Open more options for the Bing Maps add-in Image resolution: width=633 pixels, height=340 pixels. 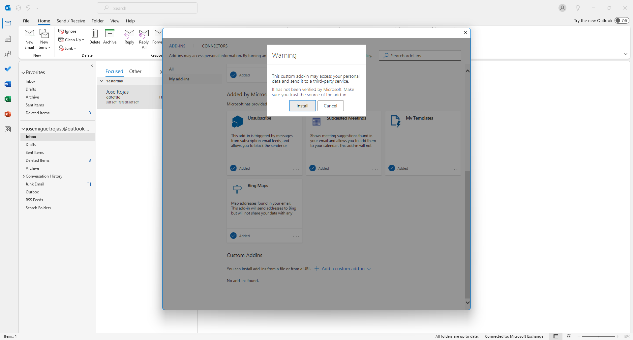[x=296, y=237]
